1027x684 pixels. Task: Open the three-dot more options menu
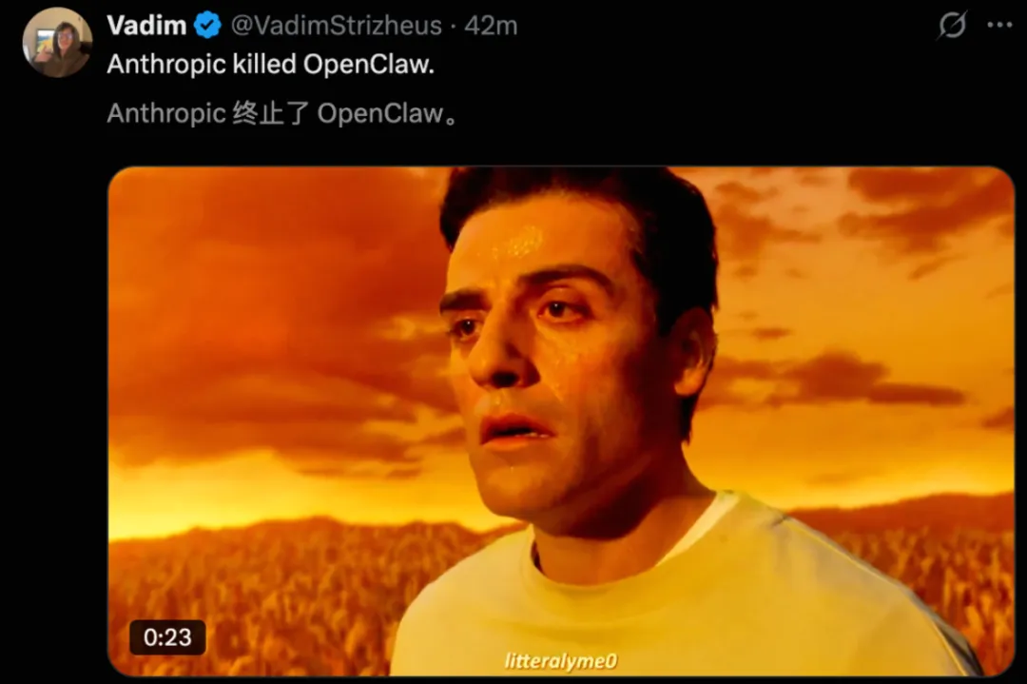pos(999,26)
